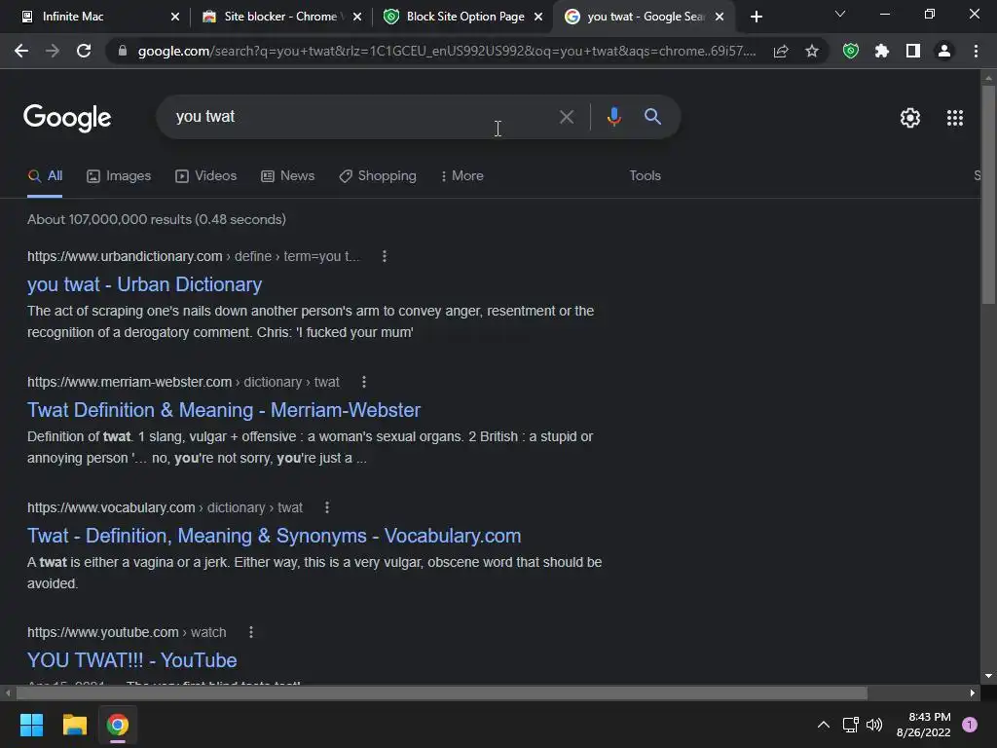Click the forward navigation arrow
997x748 pixels.
click(x=53, y=51)
